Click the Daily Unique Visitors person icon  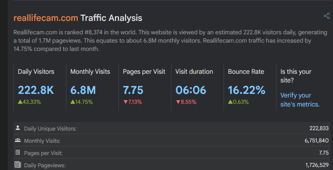click(x=17, y=128)
